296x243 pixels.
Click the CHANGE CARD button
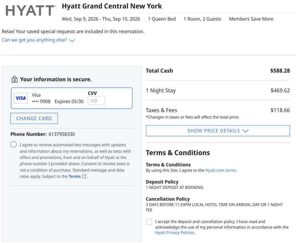pos(34,118)
